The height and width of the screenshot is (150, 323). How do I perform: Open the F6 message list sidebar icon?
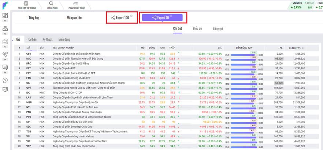[5, 67]
